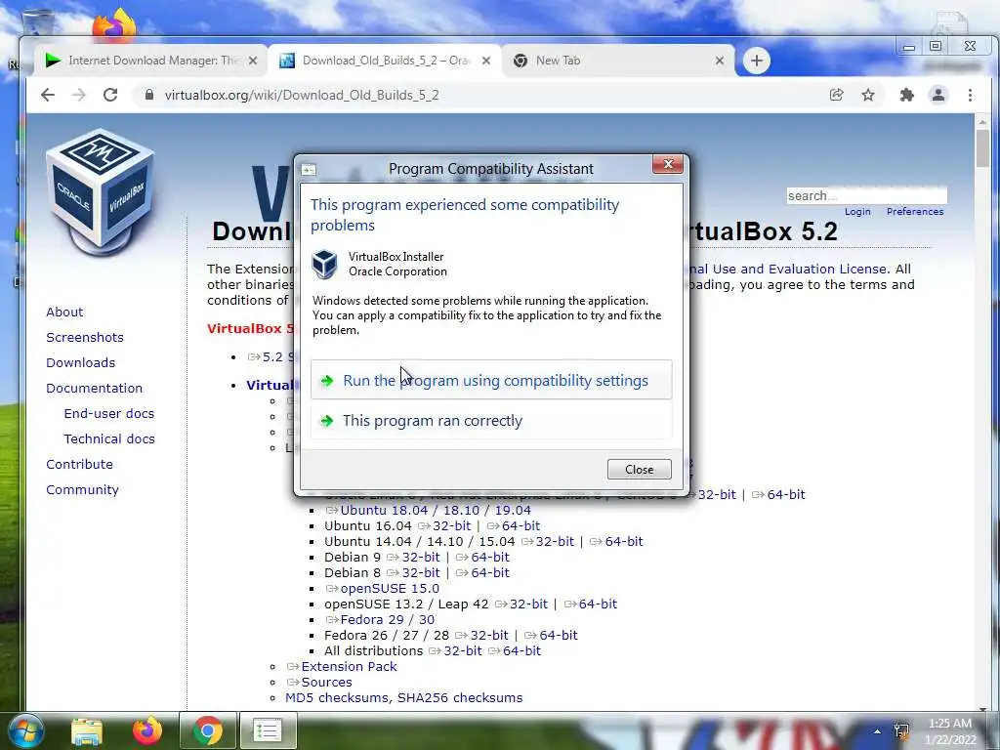
Task: Click the Login link
Action: (857, 212)
